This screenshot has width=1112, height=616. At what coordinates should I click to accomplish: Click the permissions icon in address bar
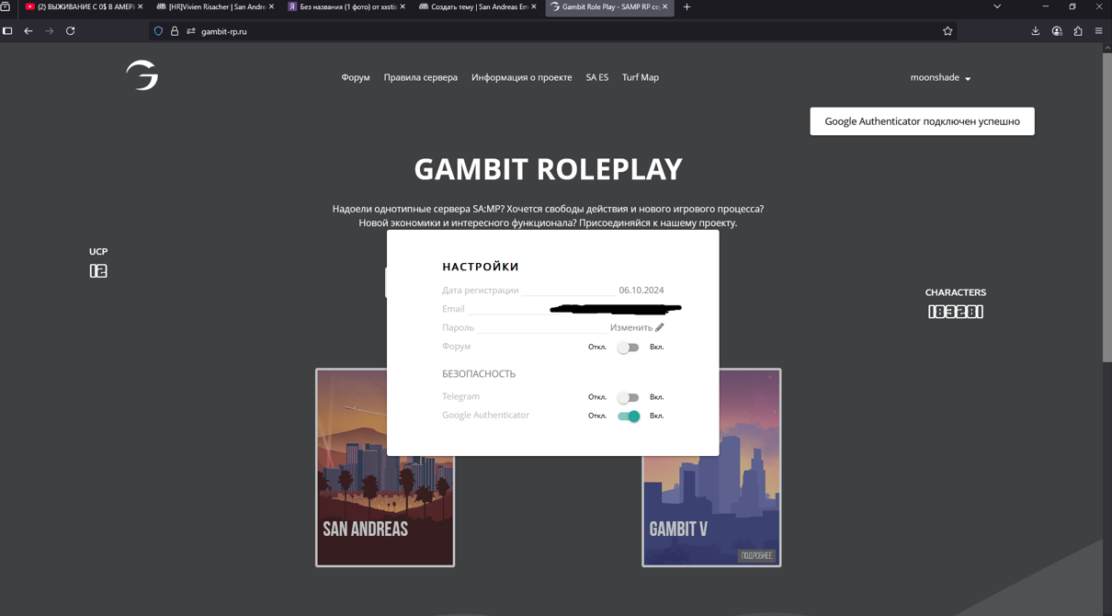click(191, 31)
